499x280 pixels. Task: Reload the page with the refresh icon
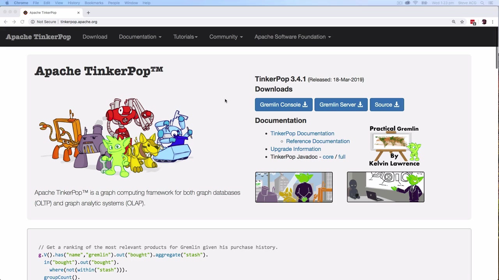click(22, 22)
